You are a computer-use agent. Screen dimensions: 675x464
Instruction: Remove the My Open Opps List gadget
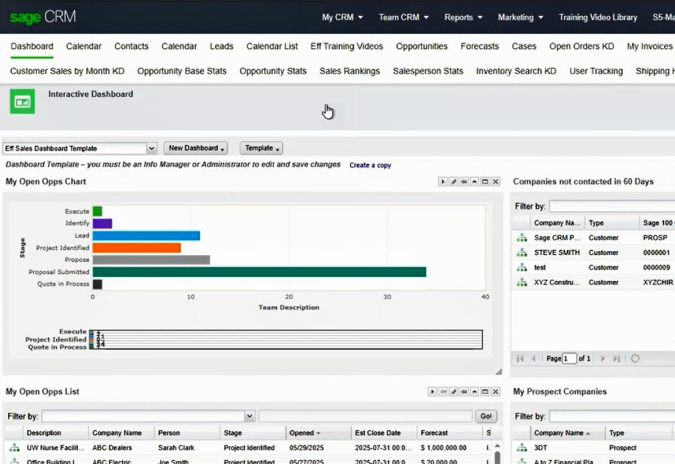click(x=496, y=391)
